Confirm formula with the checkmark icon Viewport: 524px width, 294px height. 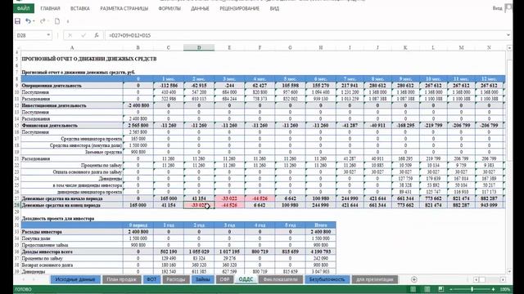84,35
